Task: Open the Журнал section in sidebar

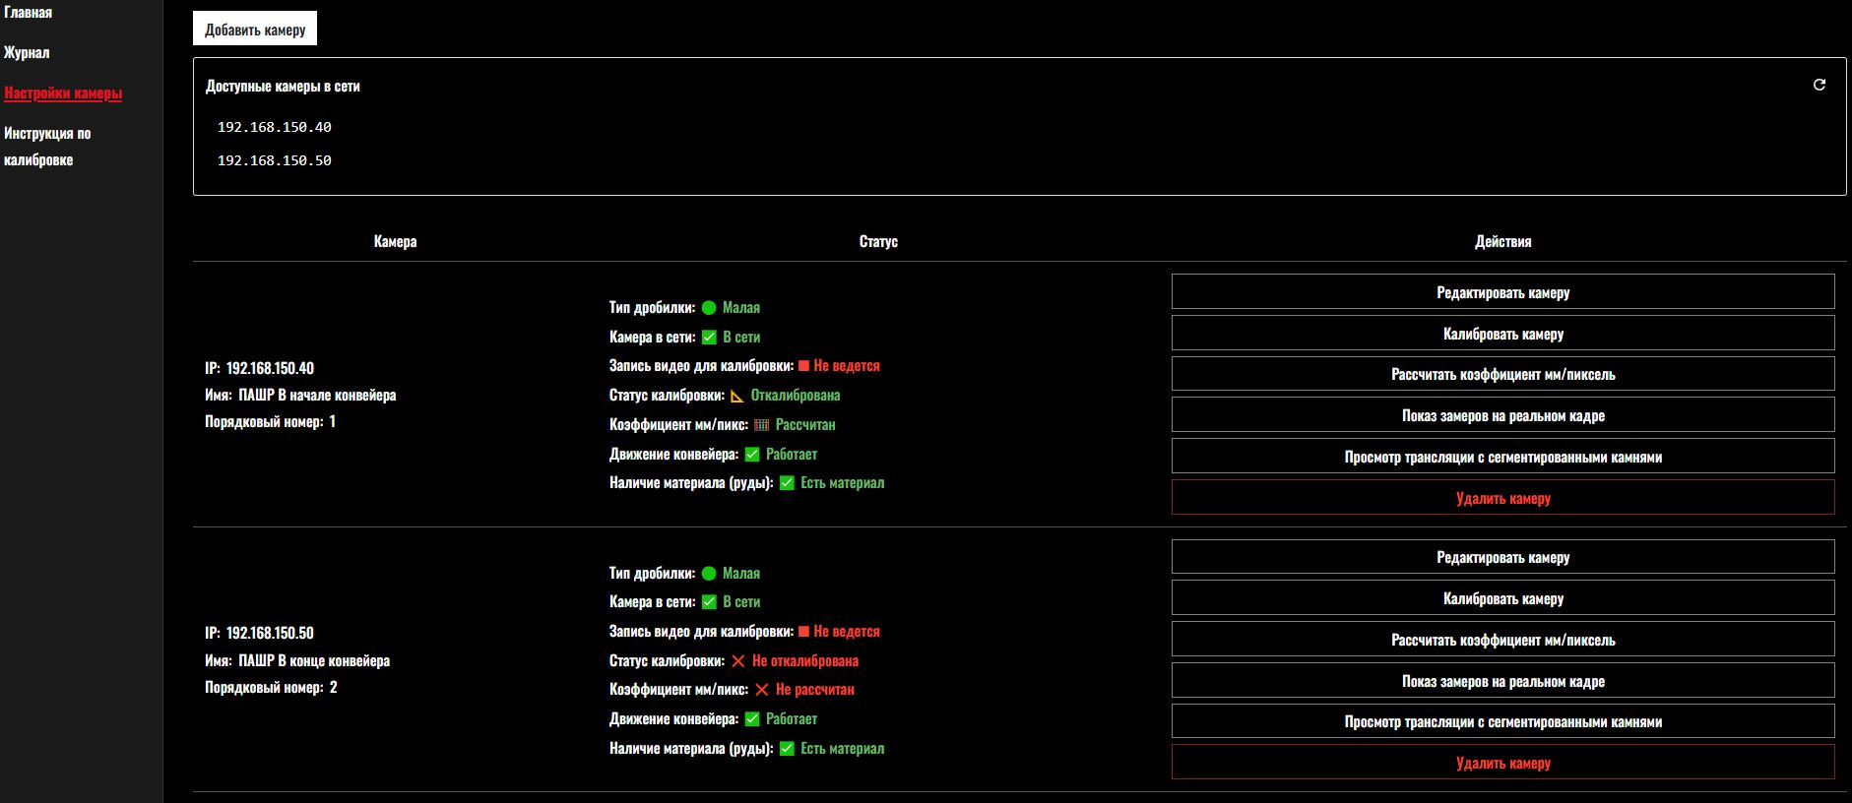Action: 27,53
